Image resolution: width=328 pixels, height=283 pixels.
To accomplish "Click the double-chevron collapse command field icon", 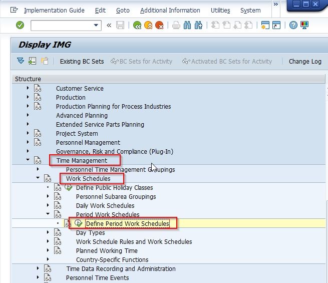I will pos(109,26).
